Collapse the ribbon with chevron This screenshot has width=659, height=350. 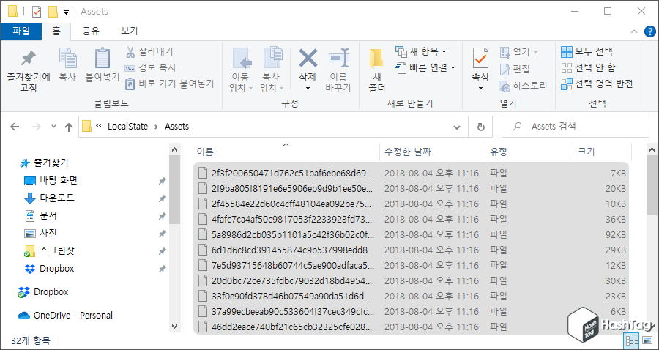click(634, 31)
